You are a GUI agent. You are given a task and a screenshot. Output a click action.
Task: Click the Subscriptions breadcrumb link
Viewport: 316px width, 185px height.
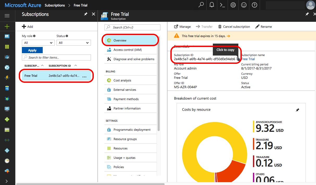55,5
